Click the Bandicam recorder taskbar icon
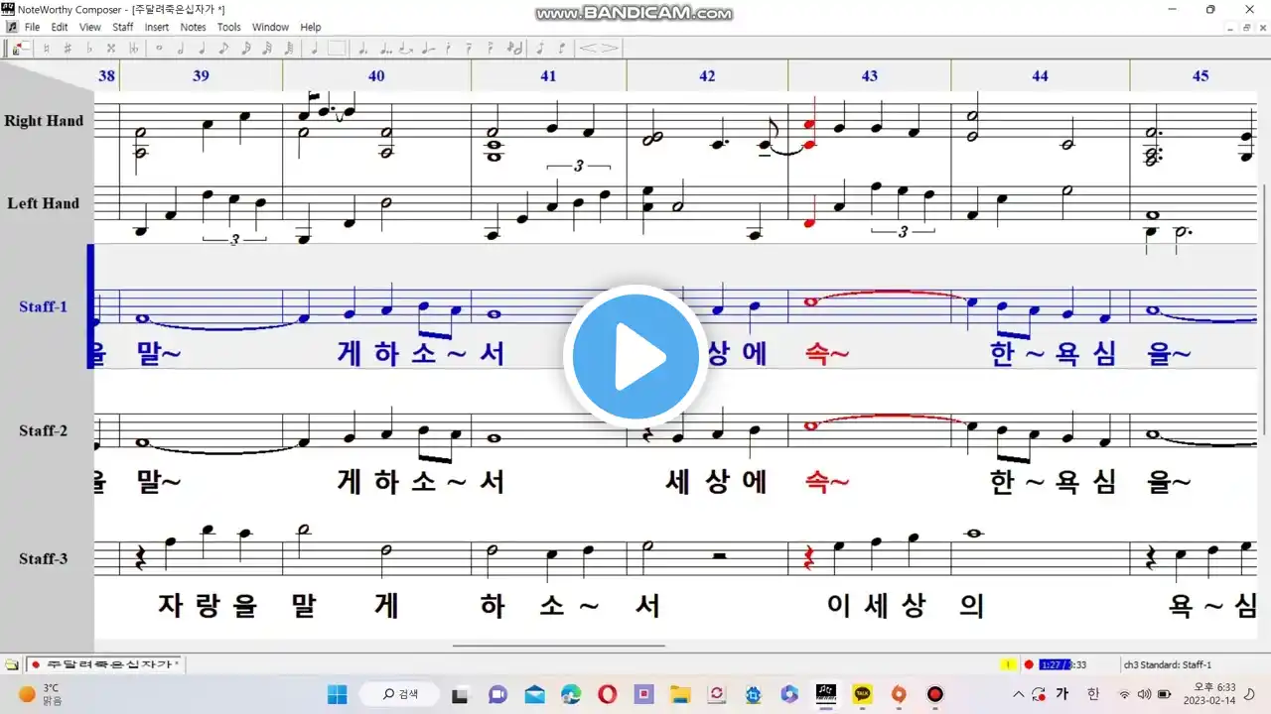 934,694
